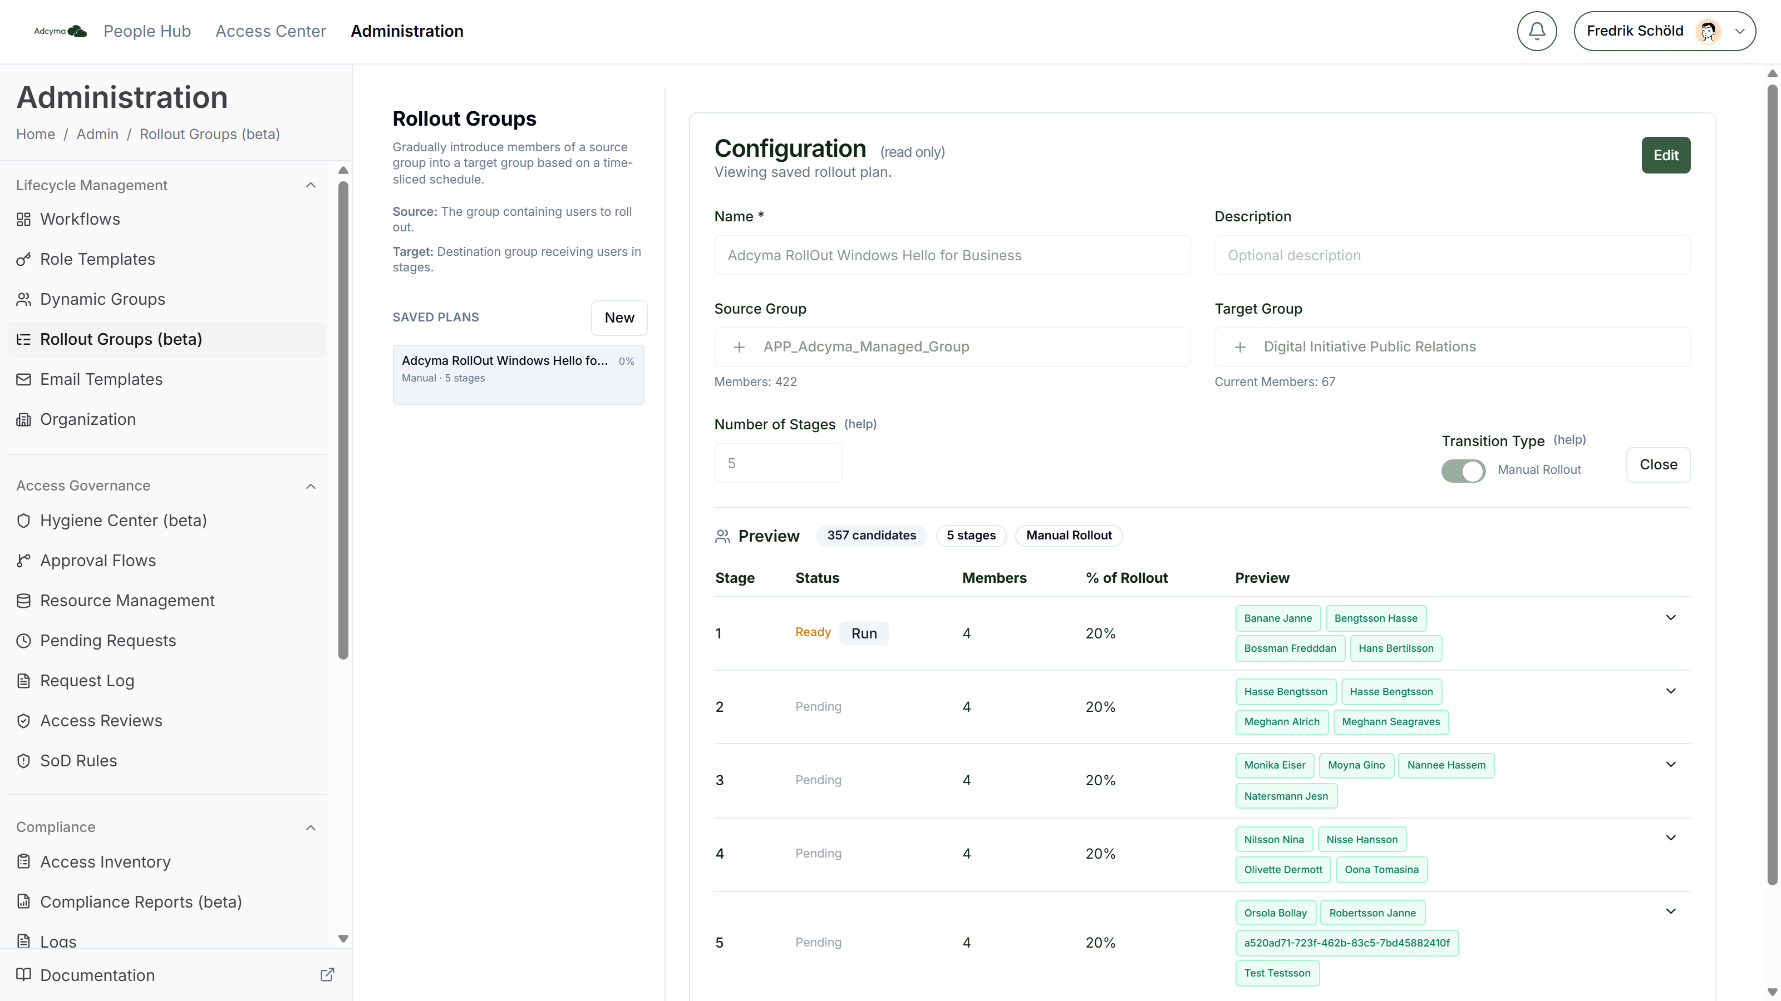1781x1001 pixels.
Task: Switch to People Hub tab
Action: [146, 31]
